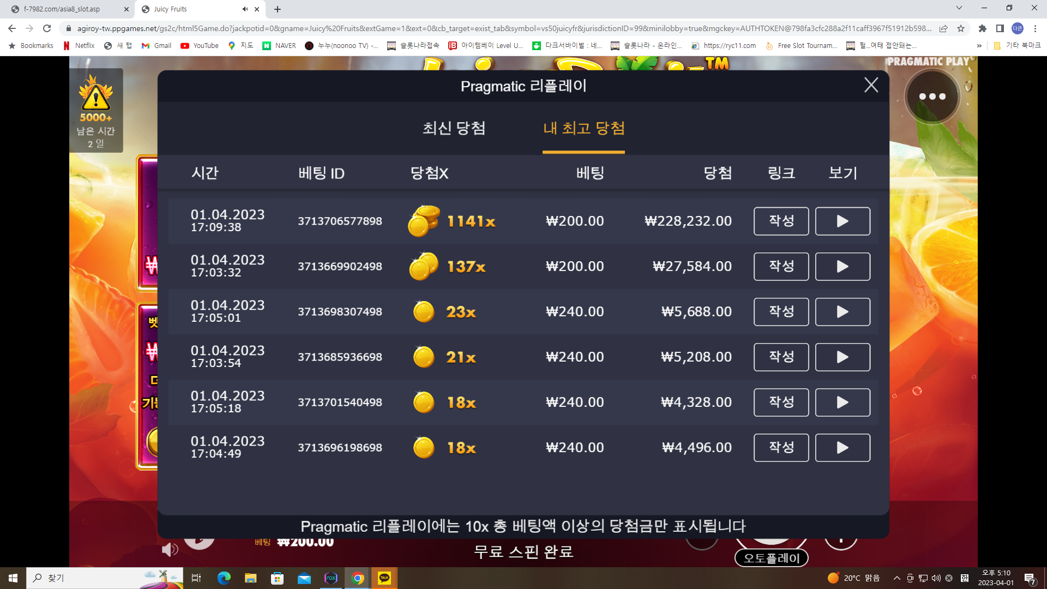Open the Netflix bookmark
Viewport: 1047px width, 589px height.
[x=79, y=46]
